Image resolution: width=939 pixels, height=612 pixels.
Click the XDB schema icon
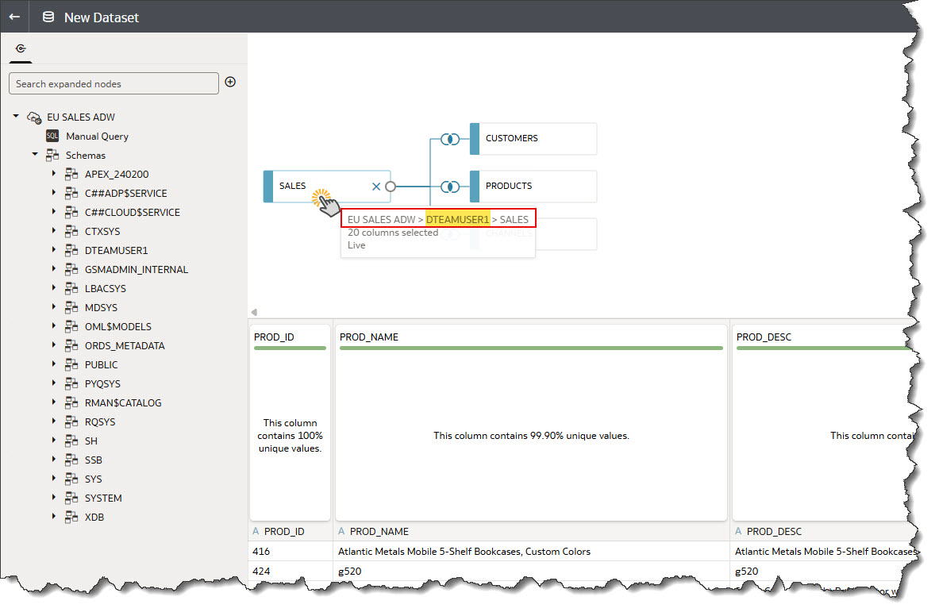(71, 517)
